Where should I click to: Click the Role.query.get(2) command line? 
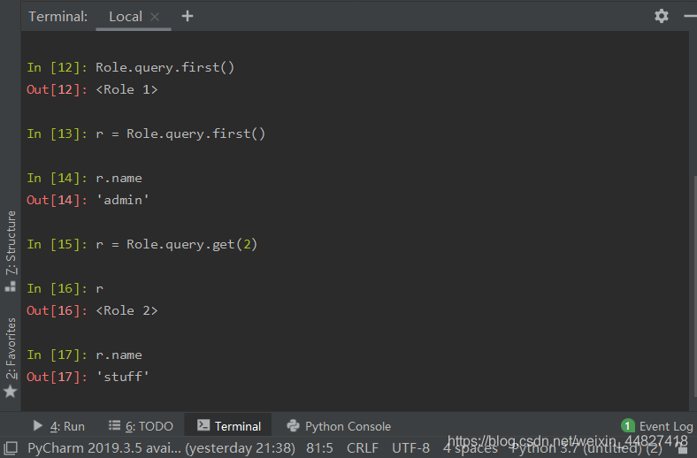[142, 244]
